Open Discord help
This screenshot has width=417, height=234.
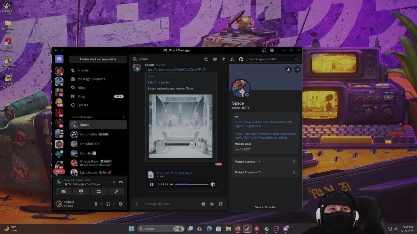(x=272, y=50)
